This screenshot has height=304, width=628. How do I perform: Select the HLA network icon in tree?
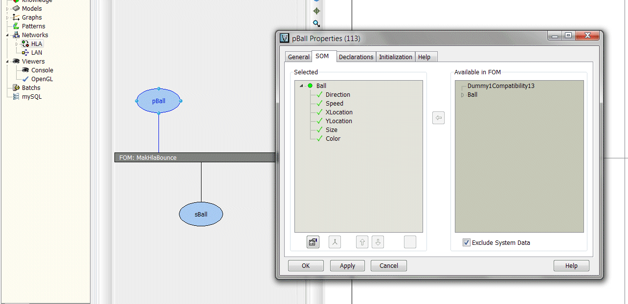click(25, 44)
